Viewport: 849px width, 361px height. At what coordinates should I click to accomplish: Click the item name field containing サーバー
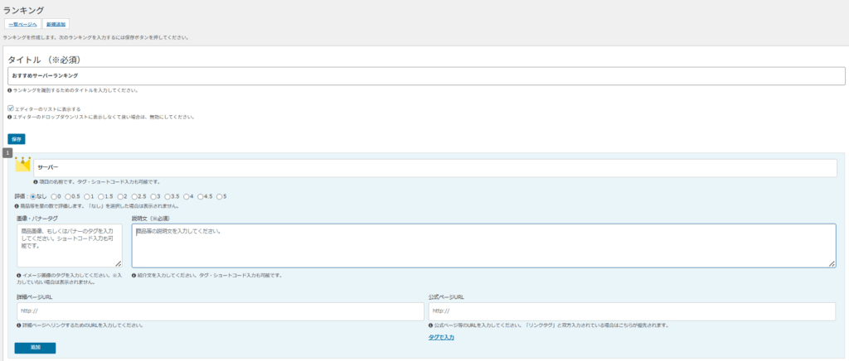pos(434,167)
